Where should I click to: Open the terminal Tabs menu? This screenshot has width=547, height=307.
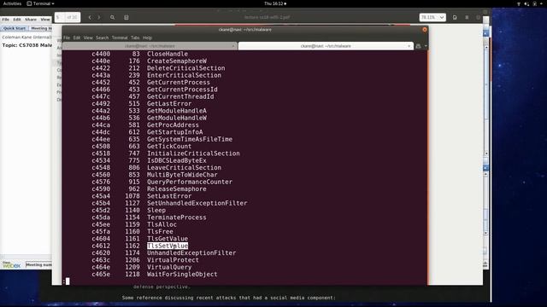135,38
